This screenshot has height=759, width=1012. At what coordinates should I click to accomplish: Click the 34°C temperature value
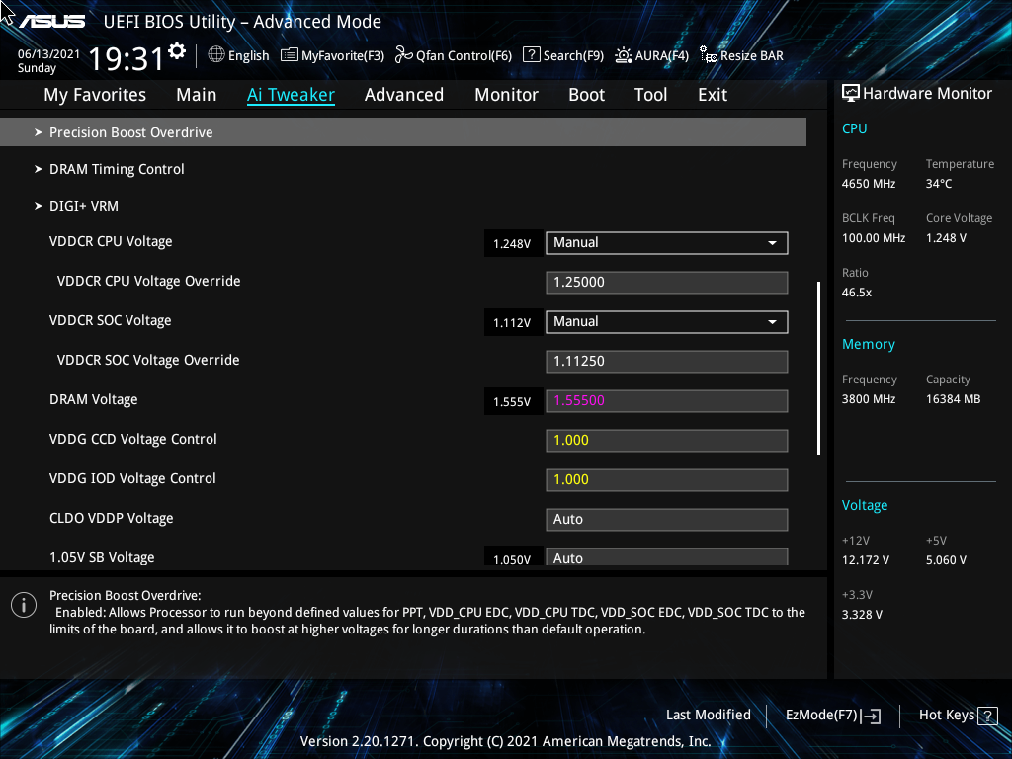(939, 184)
